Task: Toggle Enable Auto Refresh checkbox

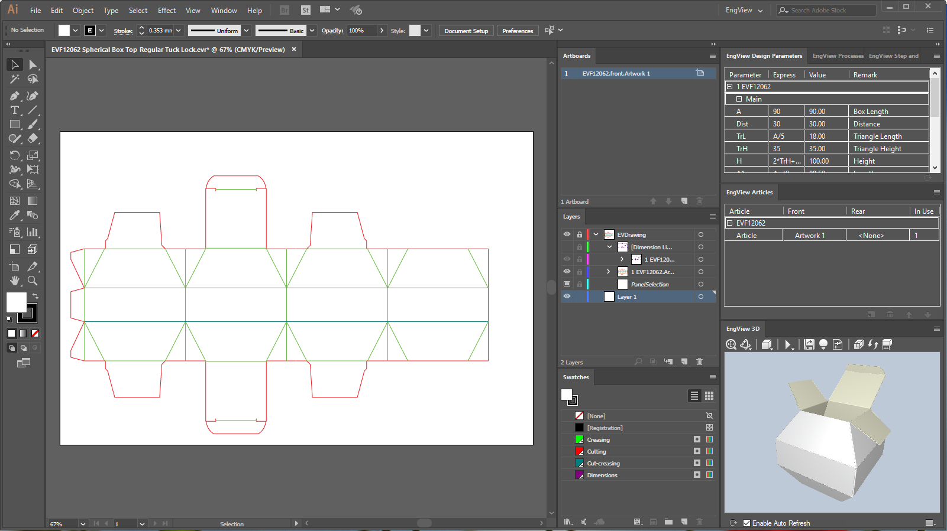Action: click(746, 523)
